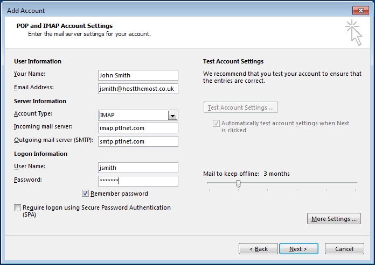Click the right end of offline slider track

point(355,183)
